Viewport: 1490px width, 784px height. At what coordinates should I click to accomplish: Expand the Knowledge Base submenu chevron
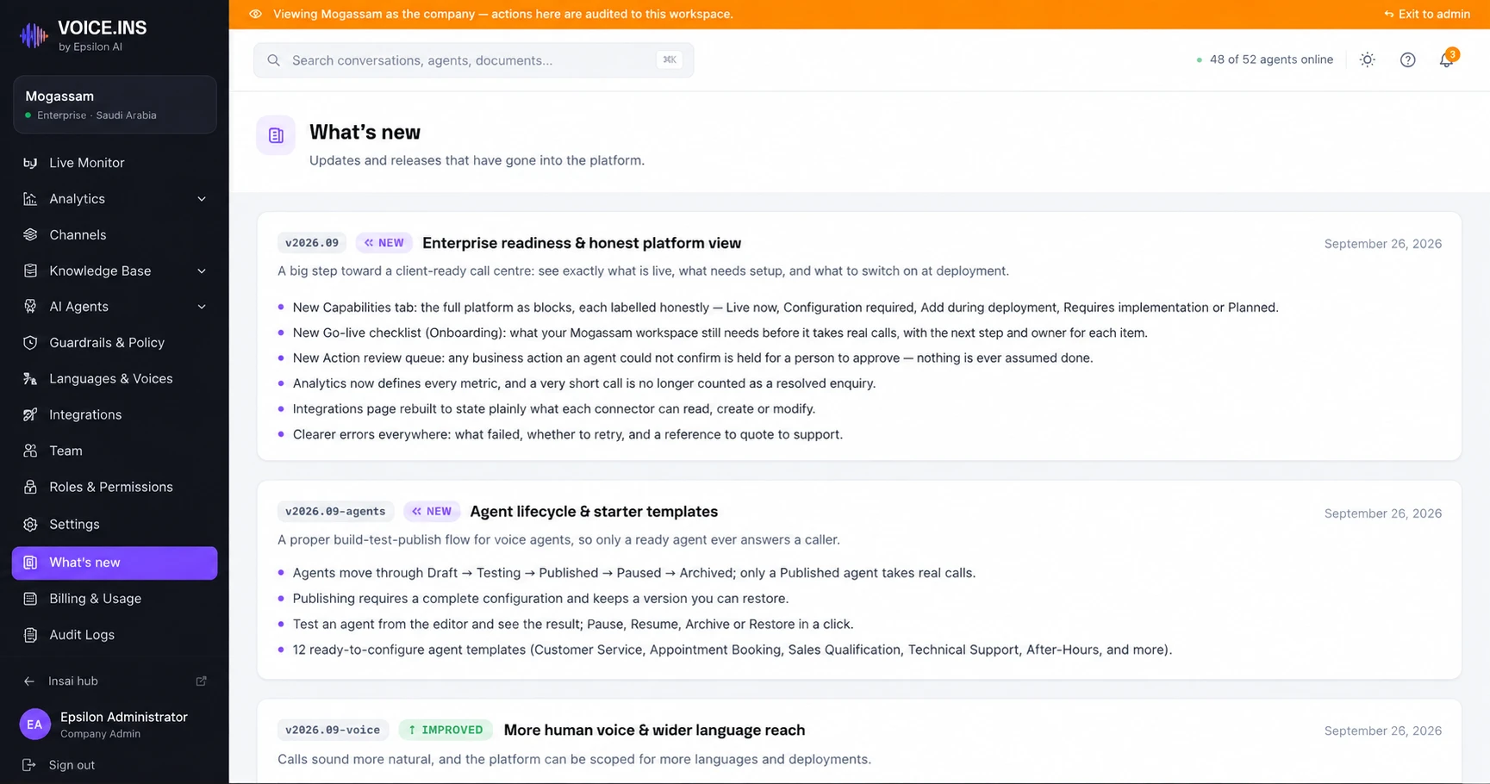pyautogui.click(x=202, y=271)
